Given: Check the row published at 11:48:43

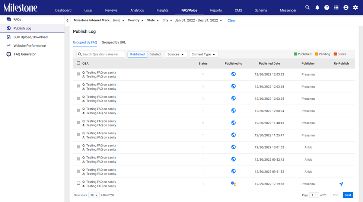Looking at the screenshot, I should point(78,123).
